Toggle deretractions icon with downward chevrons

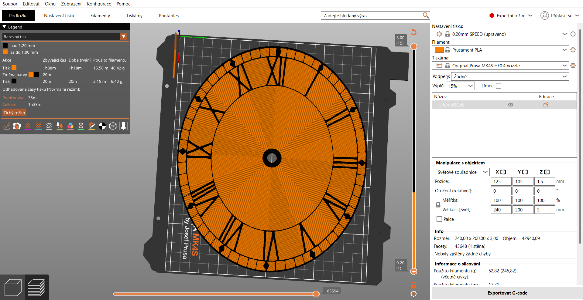point(38,126)
